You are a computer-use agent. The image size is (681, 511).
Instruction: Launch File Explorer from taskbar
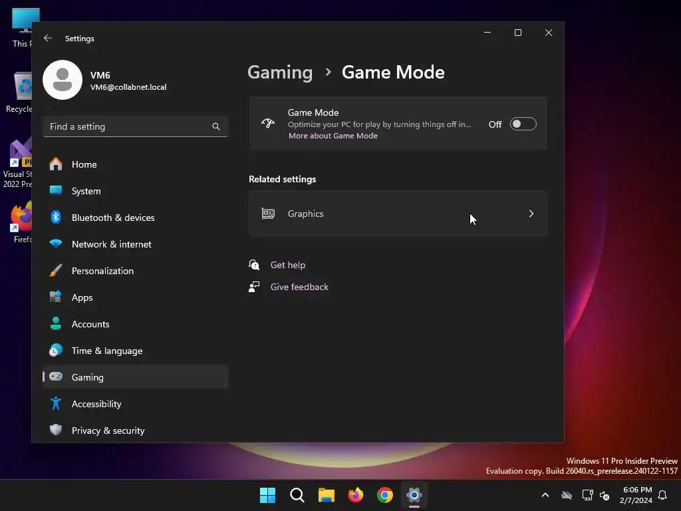pos(326,495)
